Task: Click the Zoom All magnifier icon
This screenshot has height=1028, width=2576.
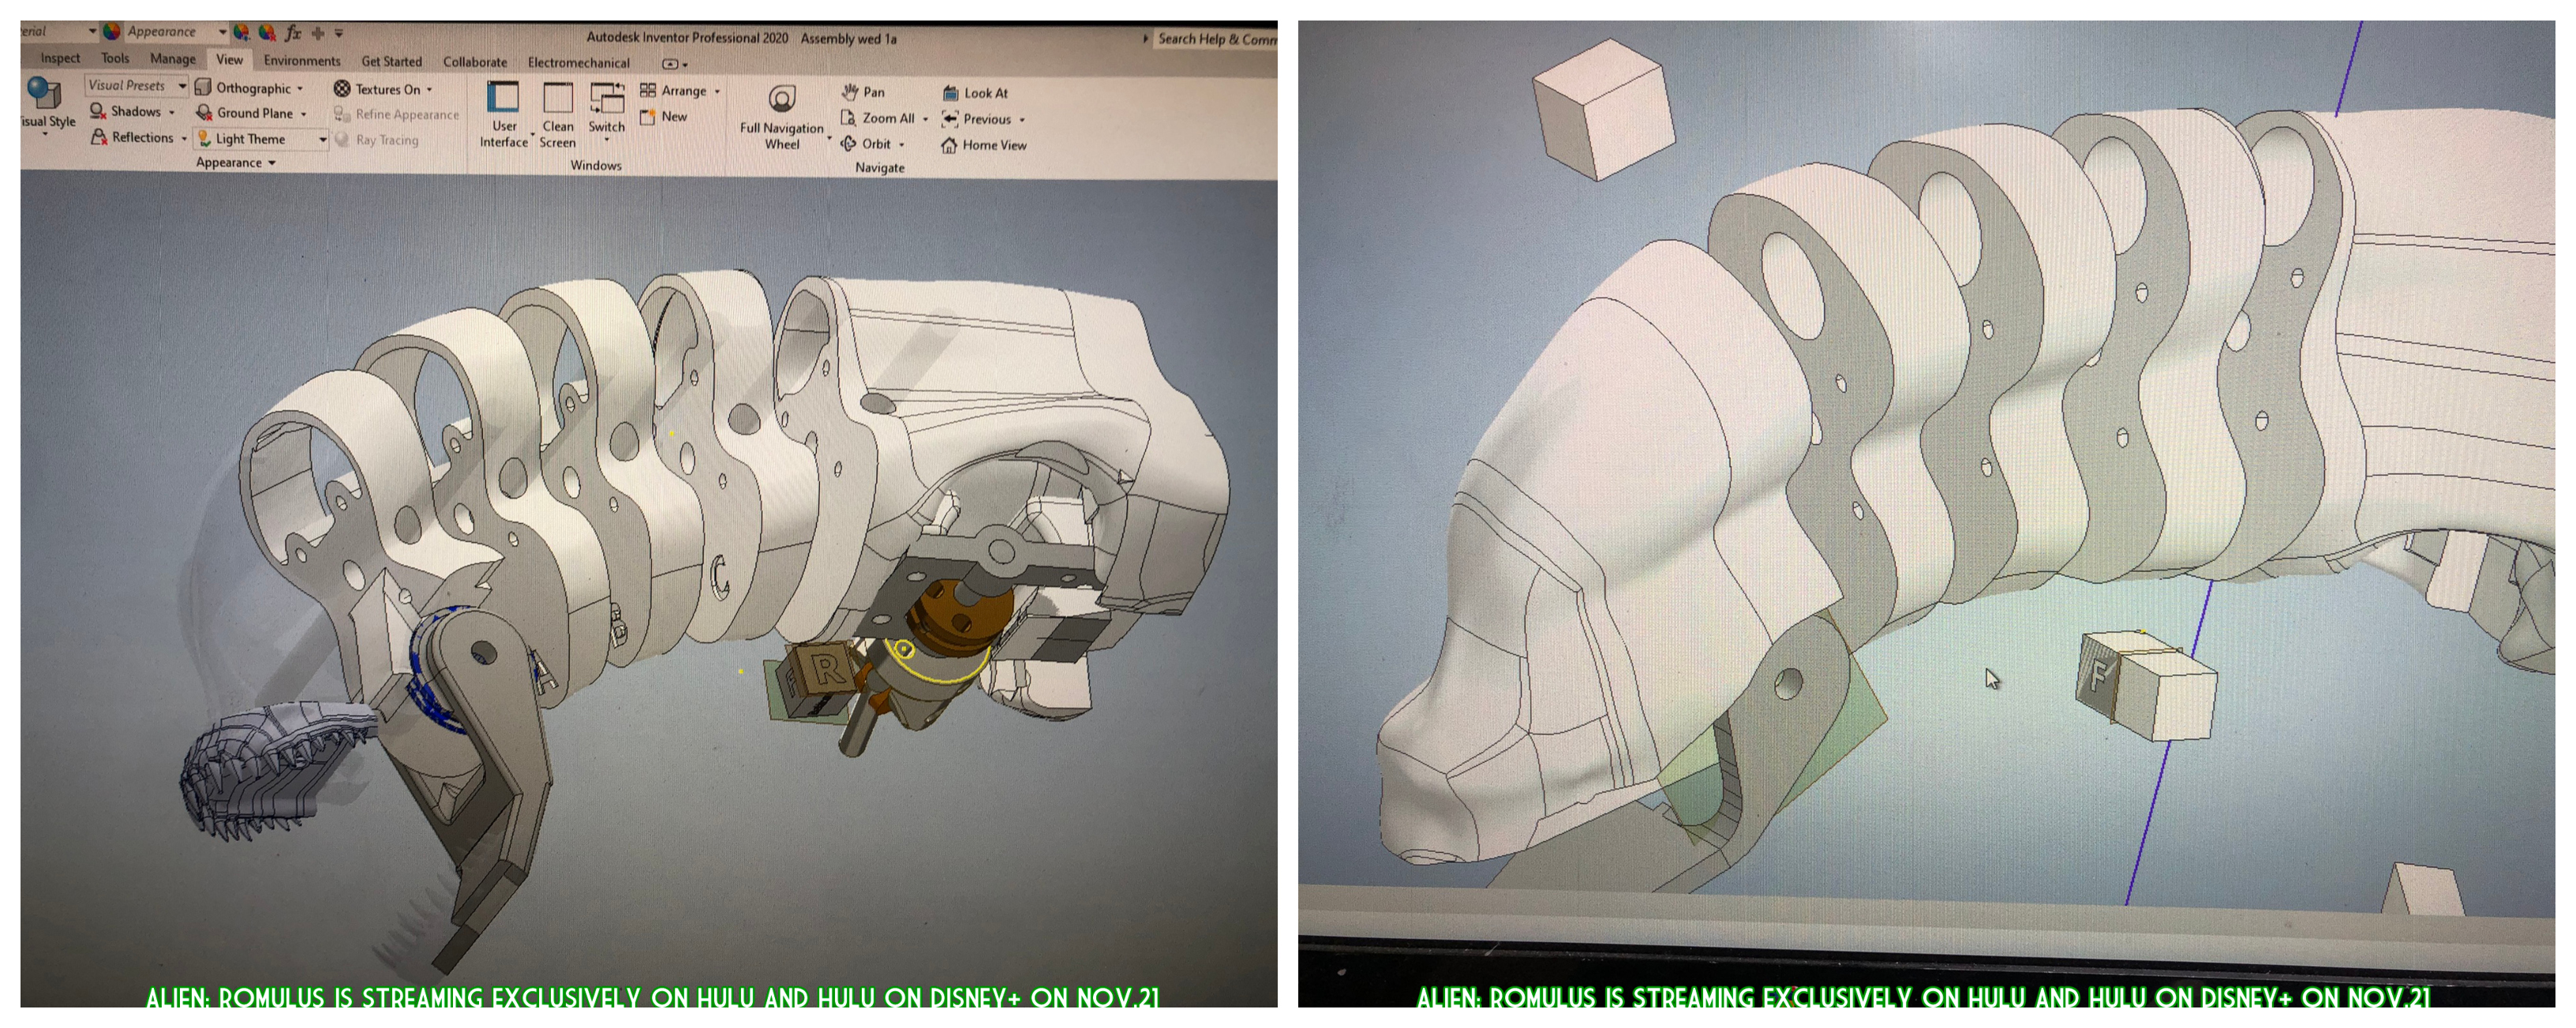Action: click(x=848, y=118)
